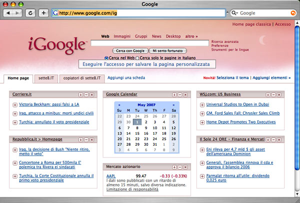This screenshot has width=300, height=203.
Task: Expand the 'Eni rileva' story plus icon
Action: [202, 150]
